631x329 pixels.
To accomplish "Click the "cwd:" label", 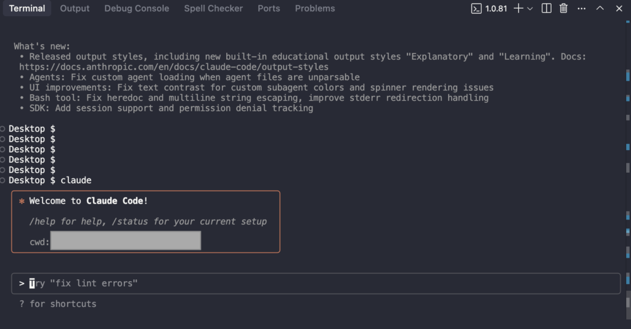I will click(x=39, y=242).
